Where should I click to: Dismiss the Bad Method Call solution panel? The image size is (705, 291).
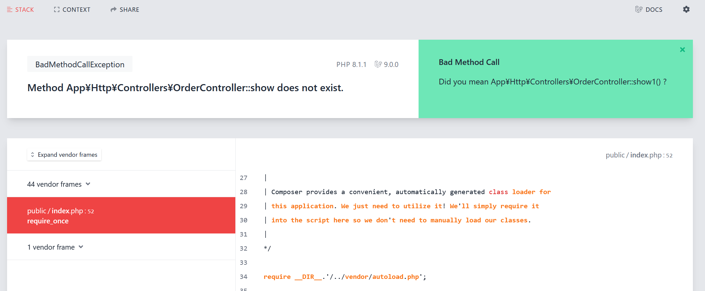pos(682,50)
